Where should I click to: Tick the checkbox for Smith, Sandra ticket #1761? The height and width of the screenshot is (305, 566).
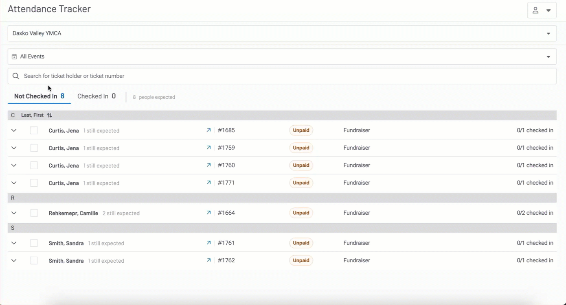tap(34, 243)
